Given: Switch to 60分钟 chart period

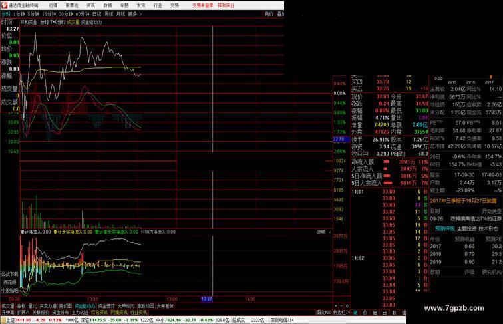Looking at the screenshot, I should coord(83,14).
